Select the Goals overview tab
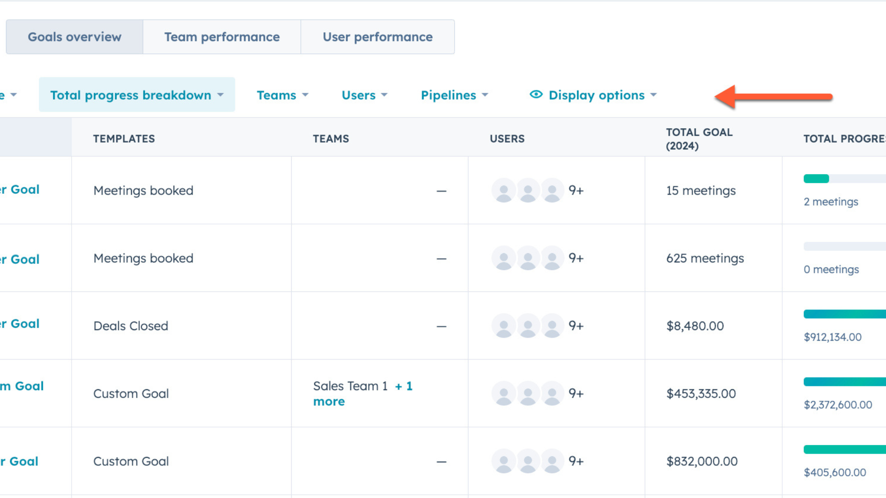This screenshot has height=498, width=886. pos(75,37)
